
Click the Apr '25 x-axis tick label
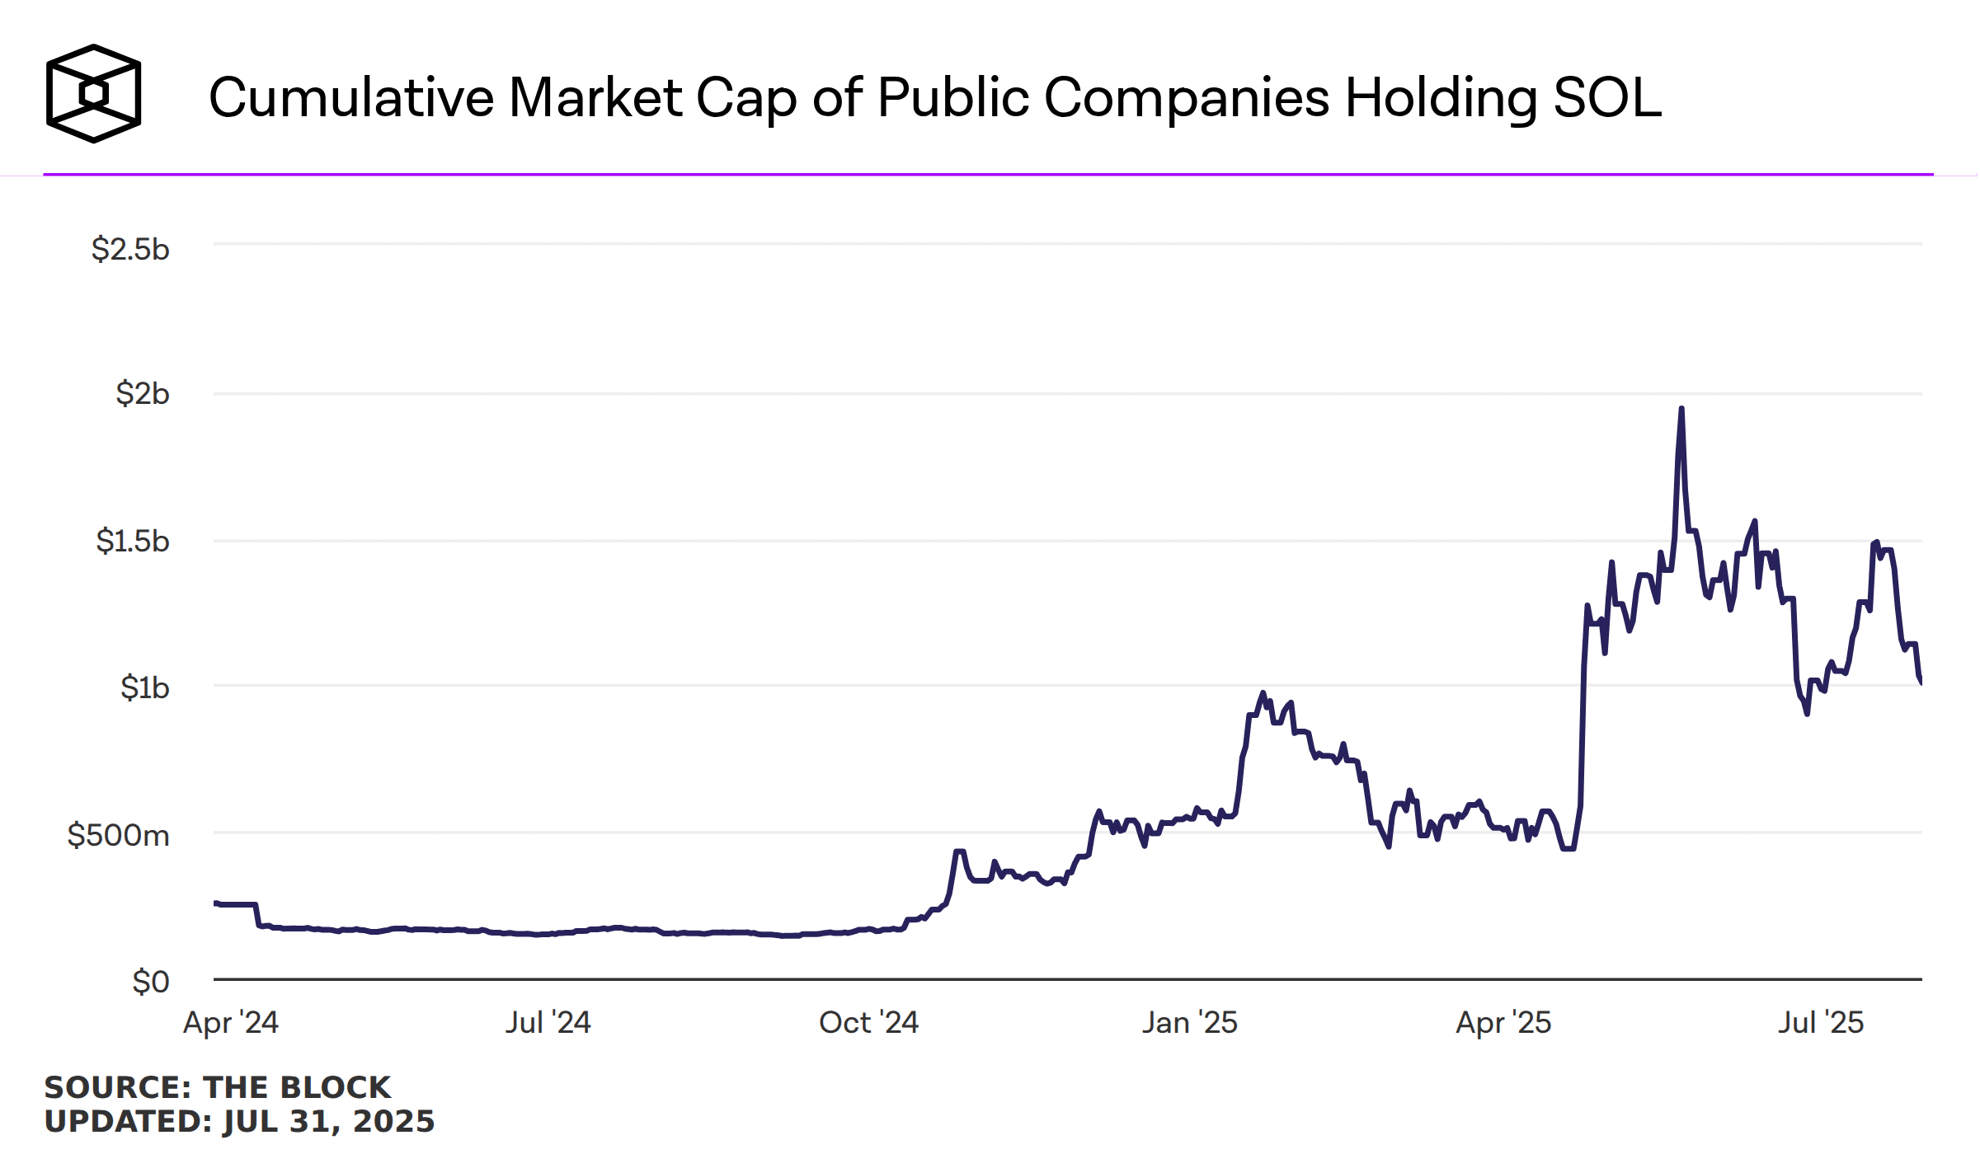pyautogui.click(x=1503, y=1023)
